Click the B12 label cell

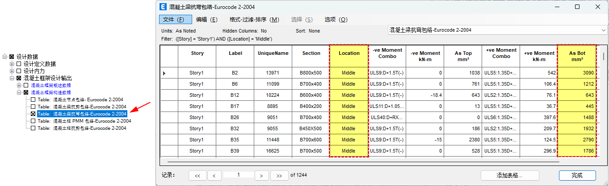tap(235, 95)
